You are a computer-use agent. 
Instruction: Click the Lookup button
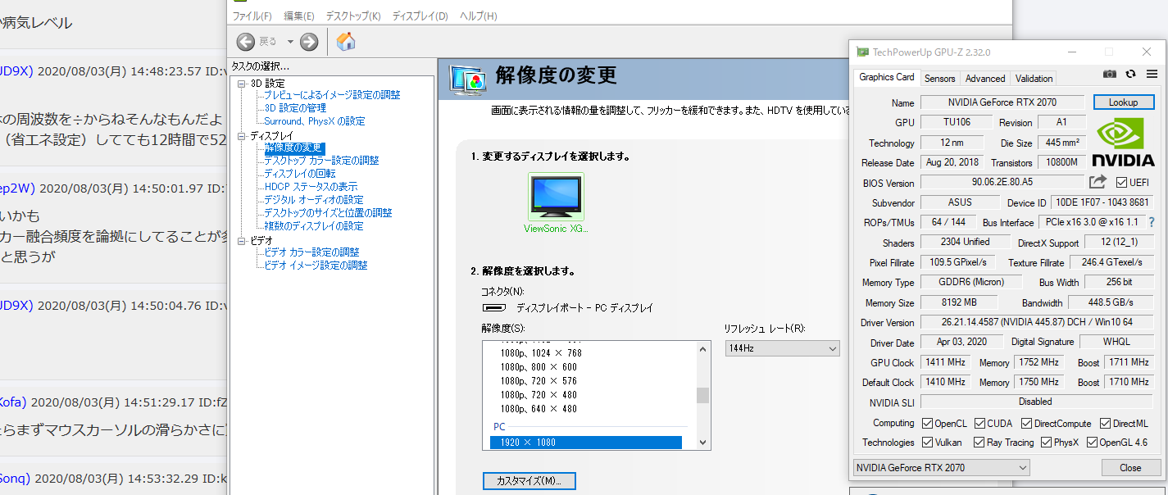[x=1123, y=102]
